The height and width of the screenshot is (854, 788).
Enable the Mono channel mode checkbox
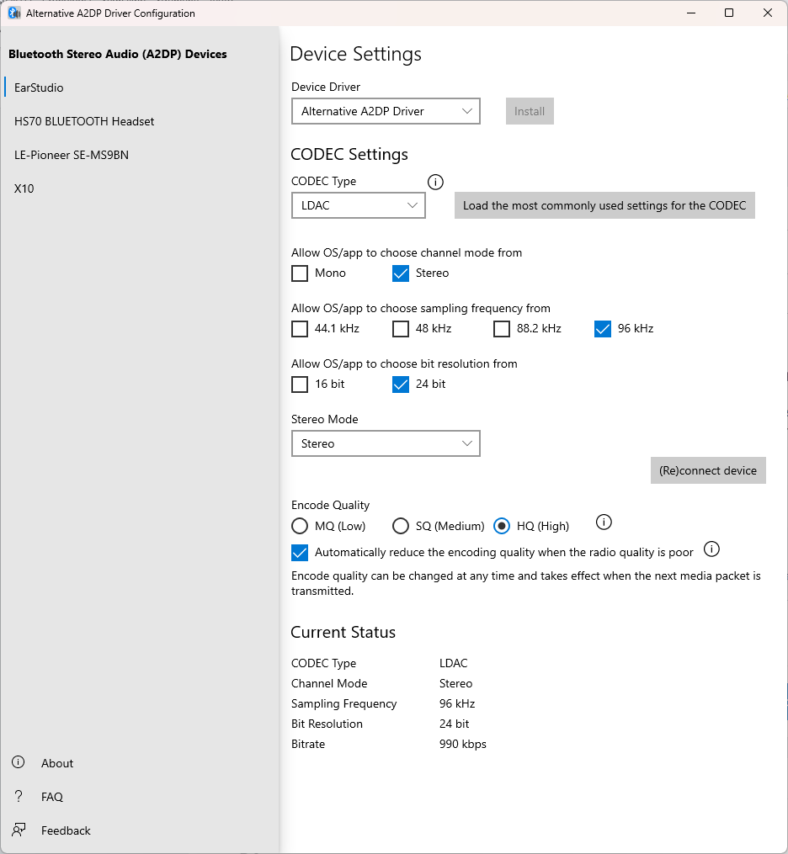300,273
